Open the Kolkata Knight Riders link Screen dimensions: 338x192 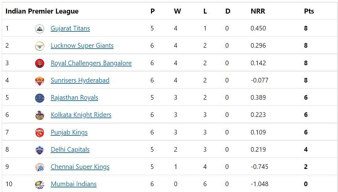(x=81, y=115)
